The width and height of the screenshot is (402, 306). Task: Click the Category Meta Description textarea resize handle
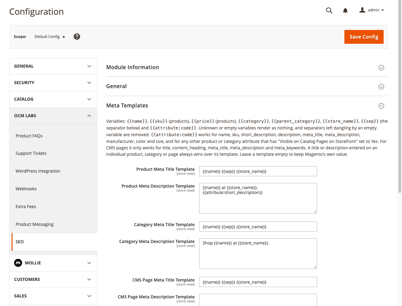(x=315, y=267)
